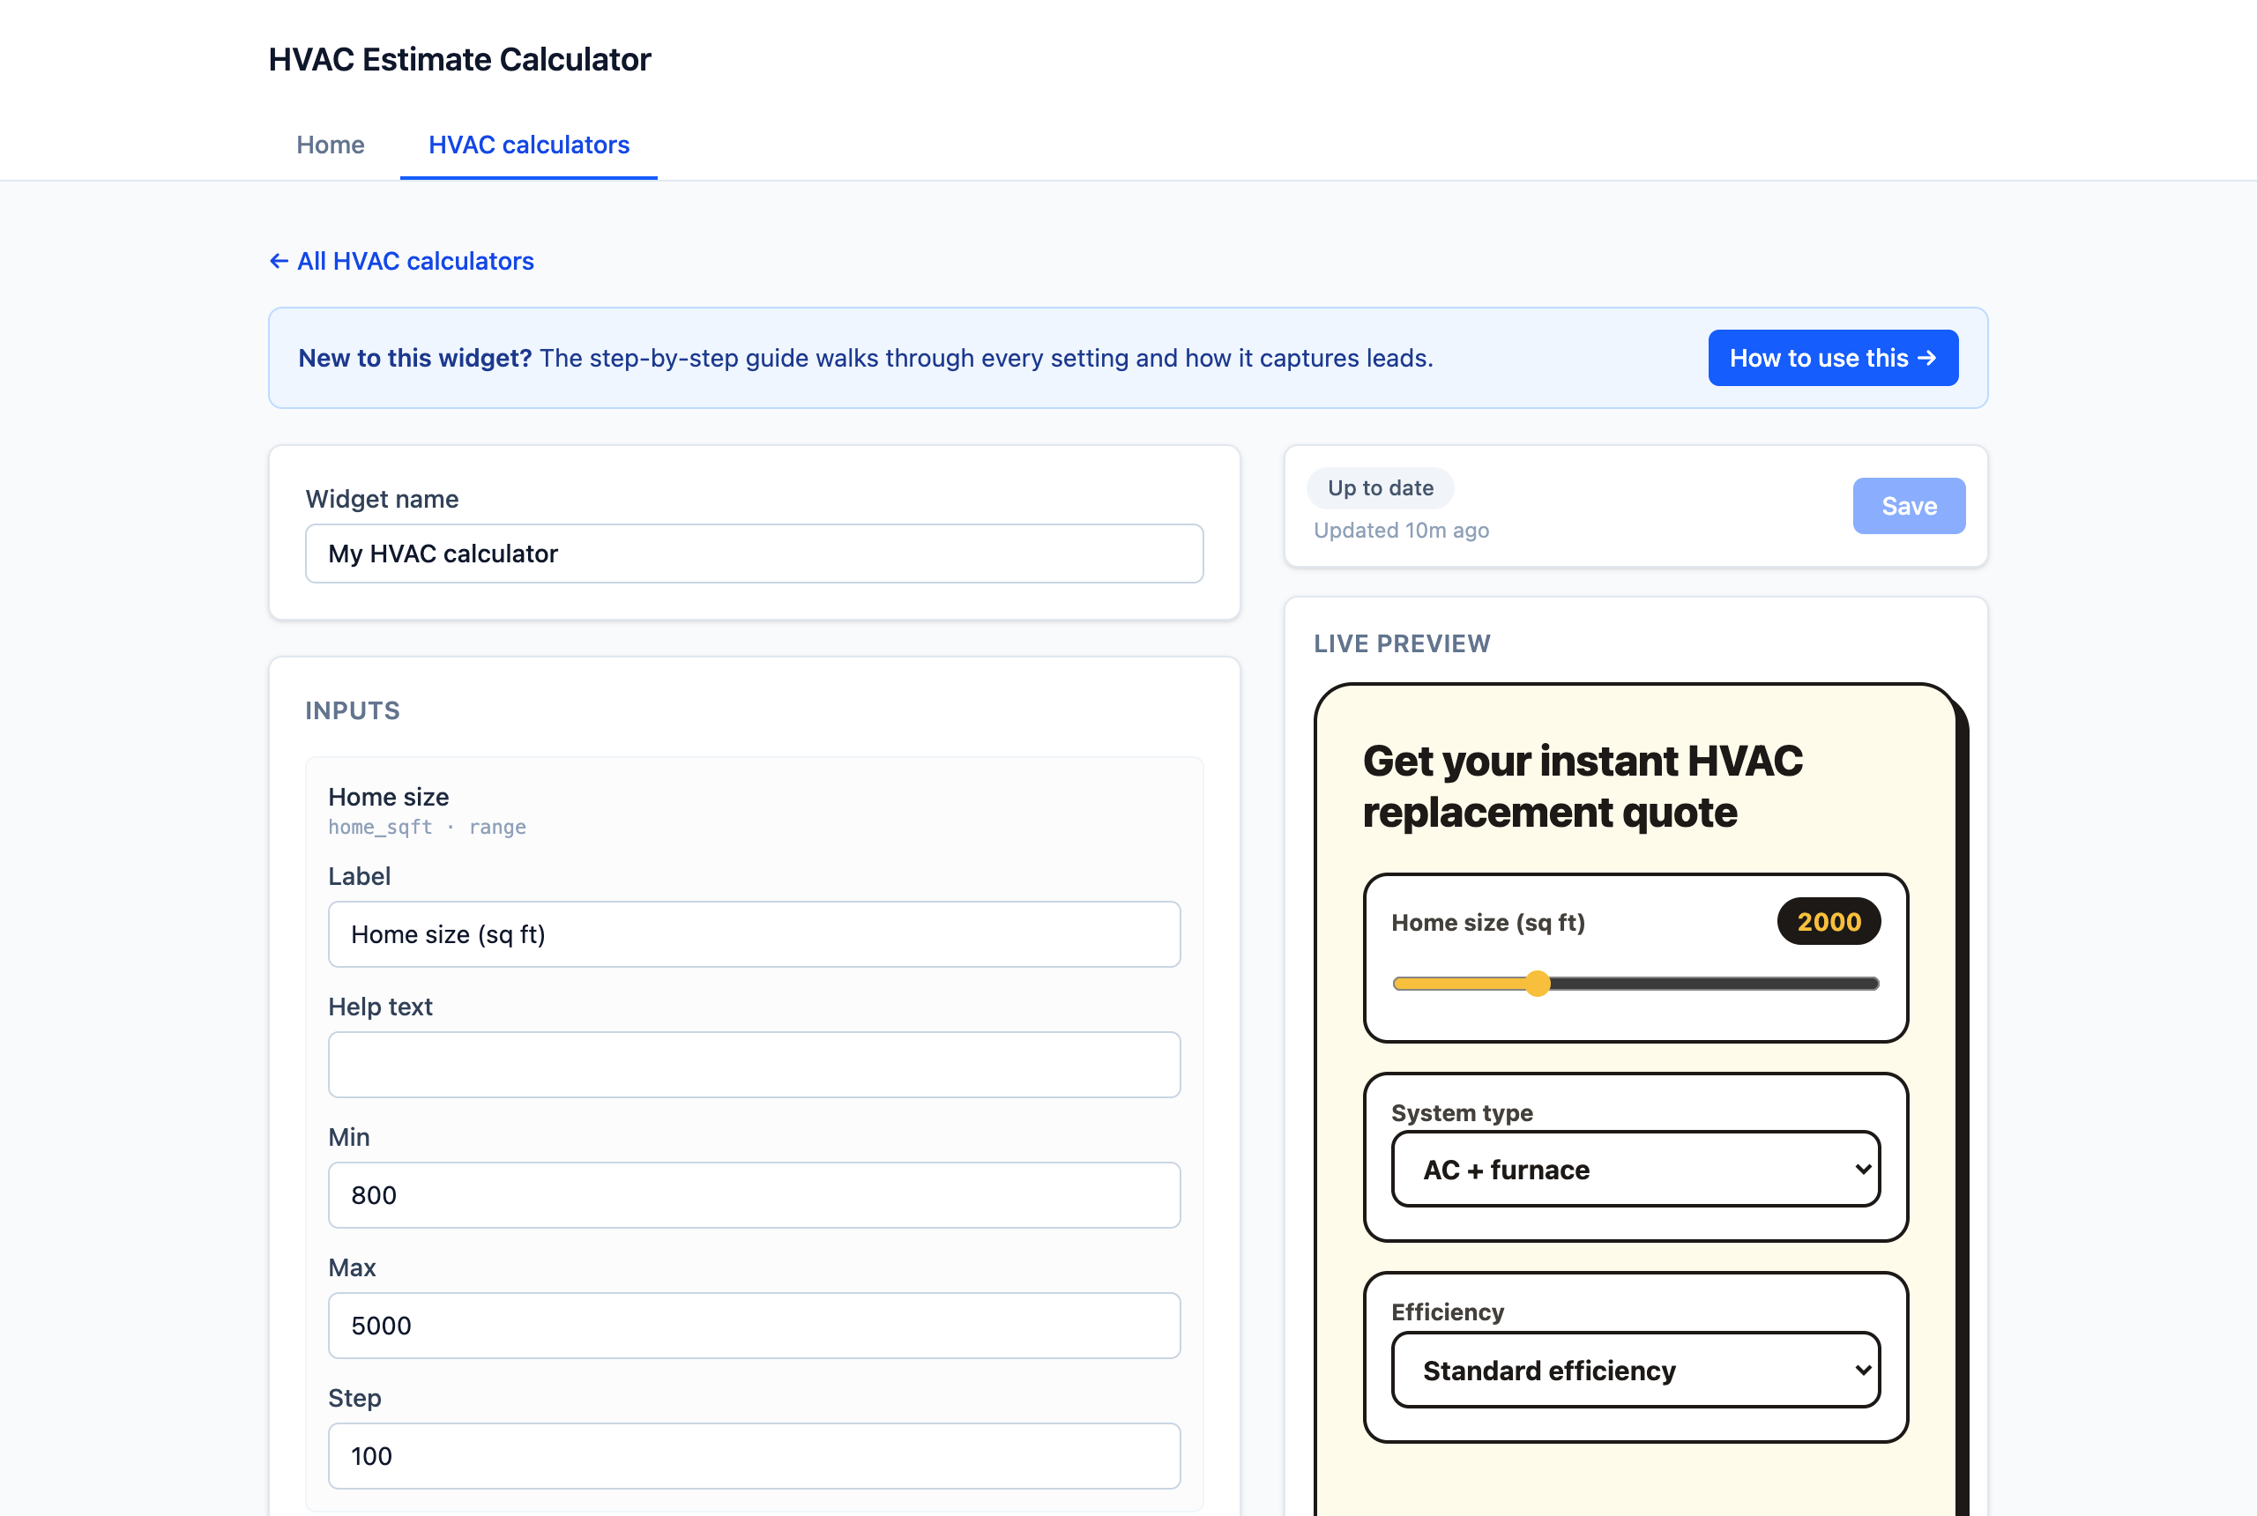Click the 'Get your instant HVAC replacement quote' heading
The width and height of the screenshot is (2257, 1516).
pos(1583,786)
